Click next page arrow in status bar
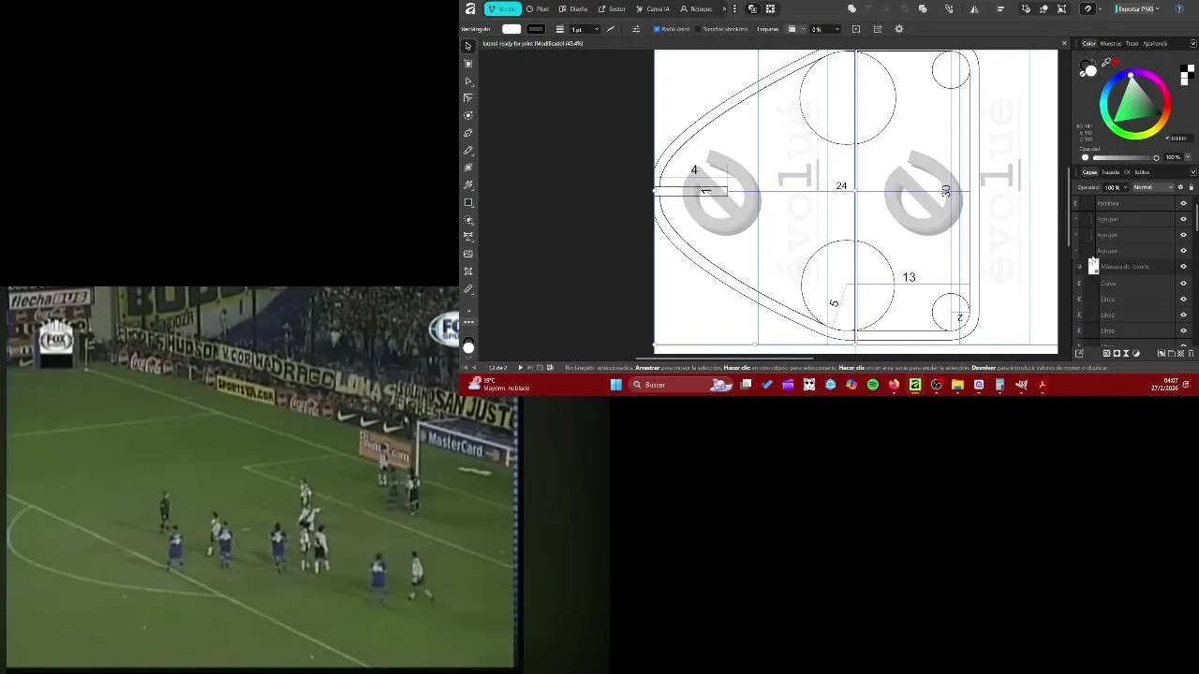Image resolution: width=1199 pixels, height=674 pixels. (521, 368)
